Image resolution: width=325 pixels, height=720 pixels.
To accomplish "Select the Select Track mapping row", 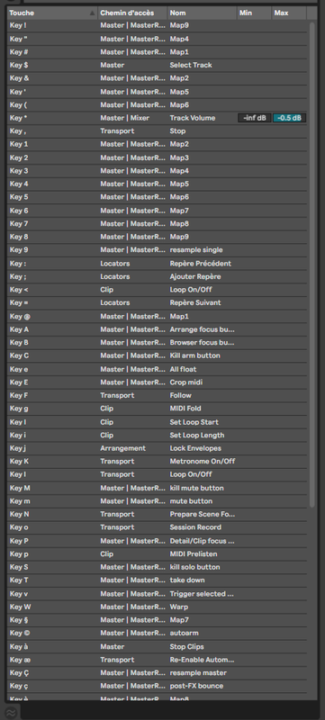I will pyautogui.click(x=157, y=65).
